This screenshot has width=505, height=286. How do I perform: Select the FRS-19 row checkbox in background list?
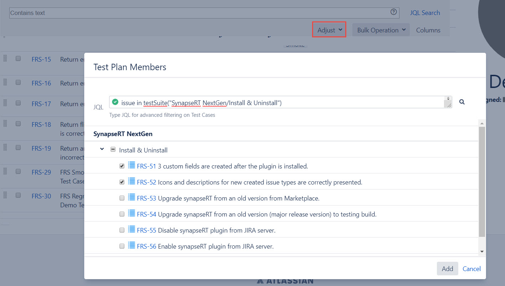click(x=18, y=147)
